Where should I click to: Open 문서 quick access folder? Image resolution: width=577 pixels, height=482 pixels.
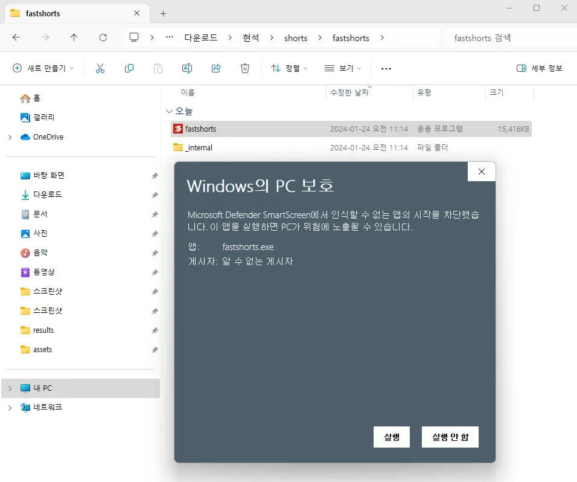coord(34,214)
